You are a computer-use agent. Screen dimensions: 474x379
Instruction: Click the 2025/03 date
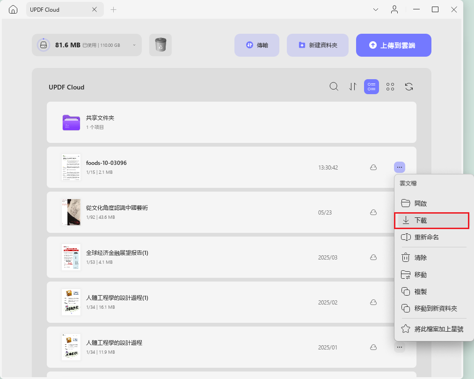(328, 258)
